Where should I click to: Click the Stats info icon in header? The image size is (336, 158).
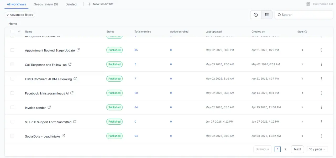tap(306, 32)
